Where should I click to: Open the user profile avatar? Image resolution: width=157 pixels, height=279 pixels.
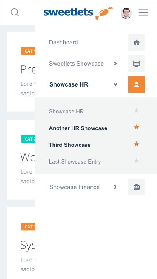click(x=126, y=13)
